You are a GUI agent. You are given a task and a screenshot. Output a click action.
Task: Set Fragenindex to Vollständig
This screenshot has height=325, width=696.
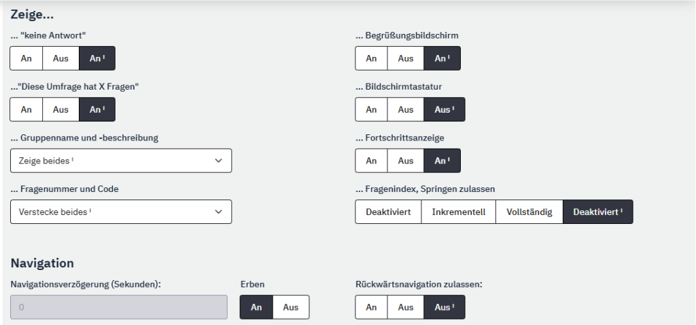(x=529, y=212)
